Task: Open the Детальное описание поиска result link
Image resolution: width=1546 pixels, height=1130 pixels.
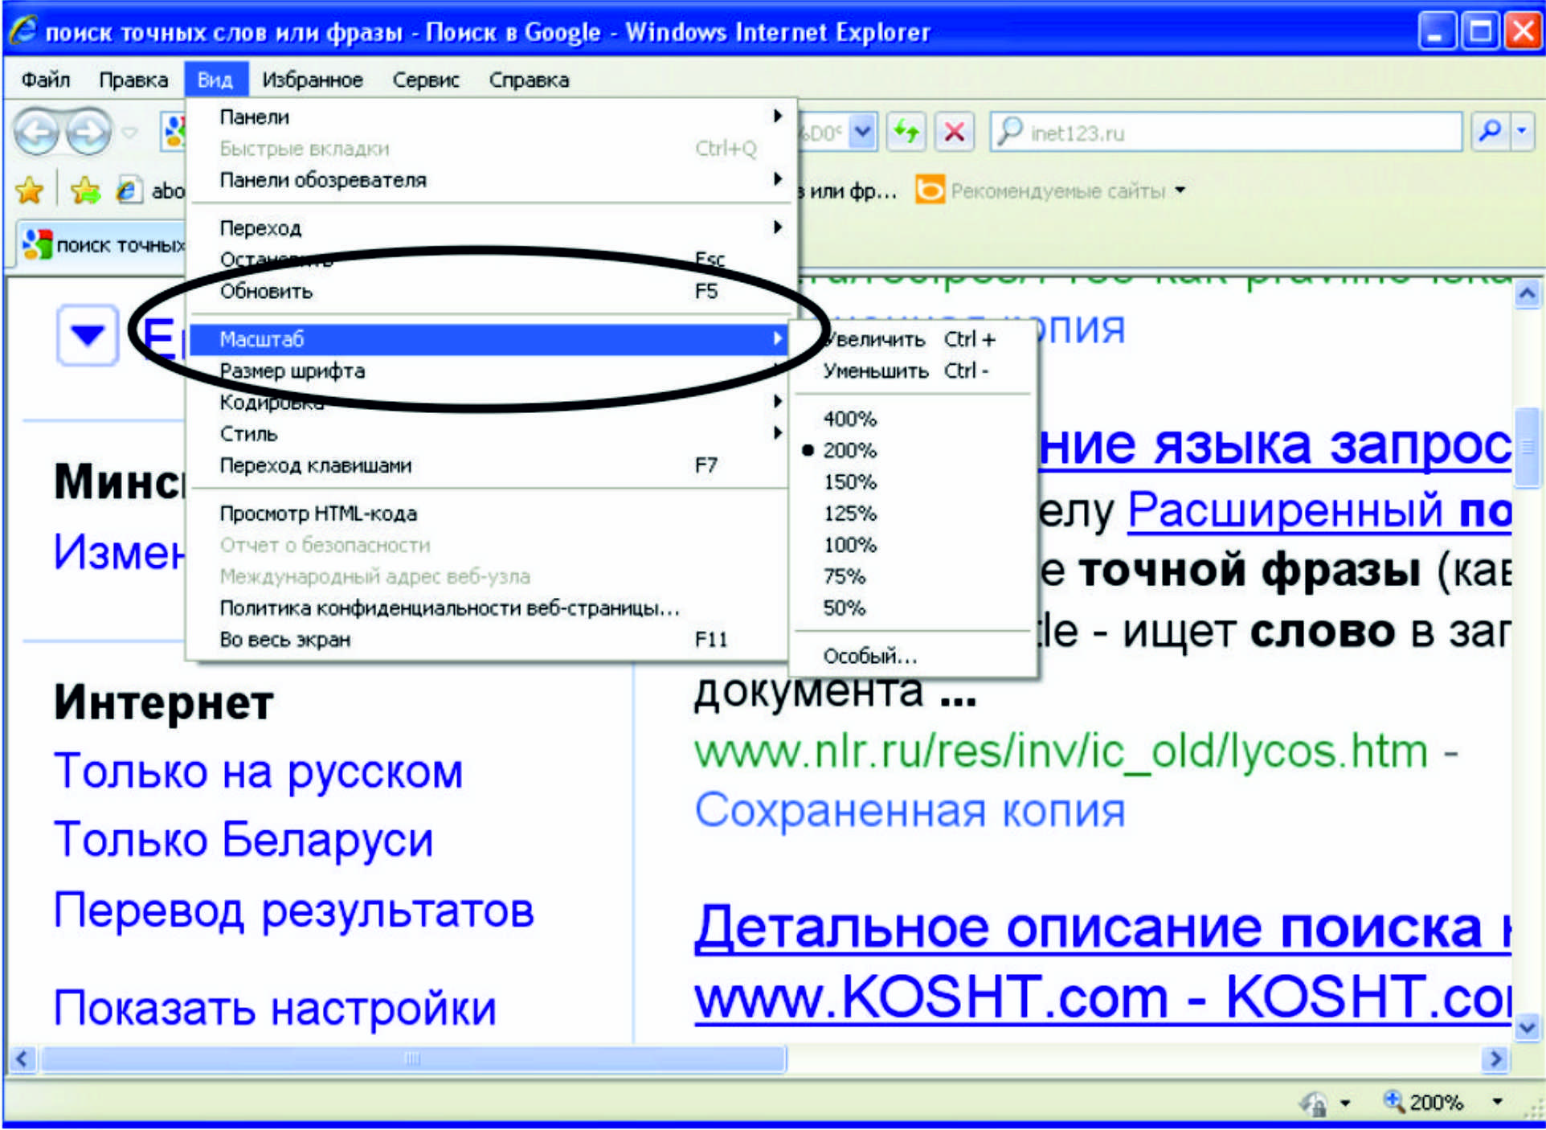Action: pyautogui.click(x=1102, y=928)
